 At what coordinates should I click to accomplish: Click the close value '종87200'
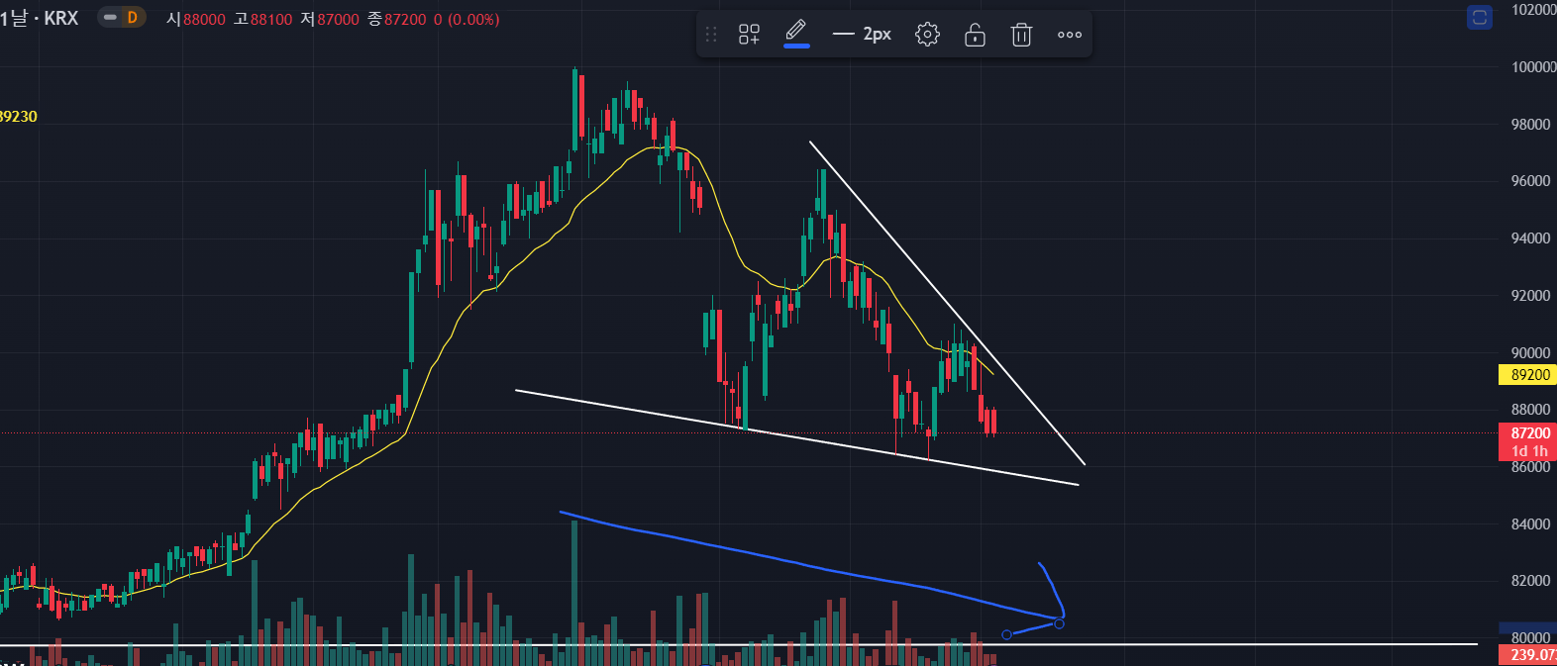(x=396, y=19)
